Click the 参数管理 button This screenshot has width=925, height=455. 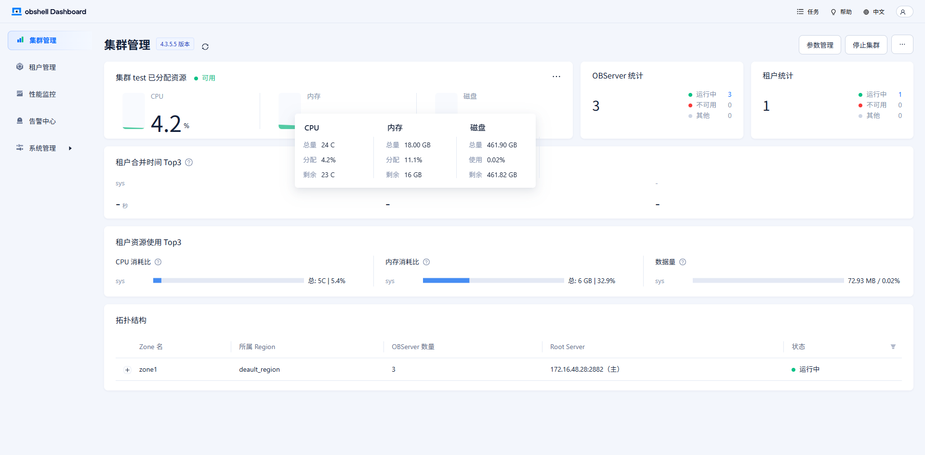(x=819, y=45)
